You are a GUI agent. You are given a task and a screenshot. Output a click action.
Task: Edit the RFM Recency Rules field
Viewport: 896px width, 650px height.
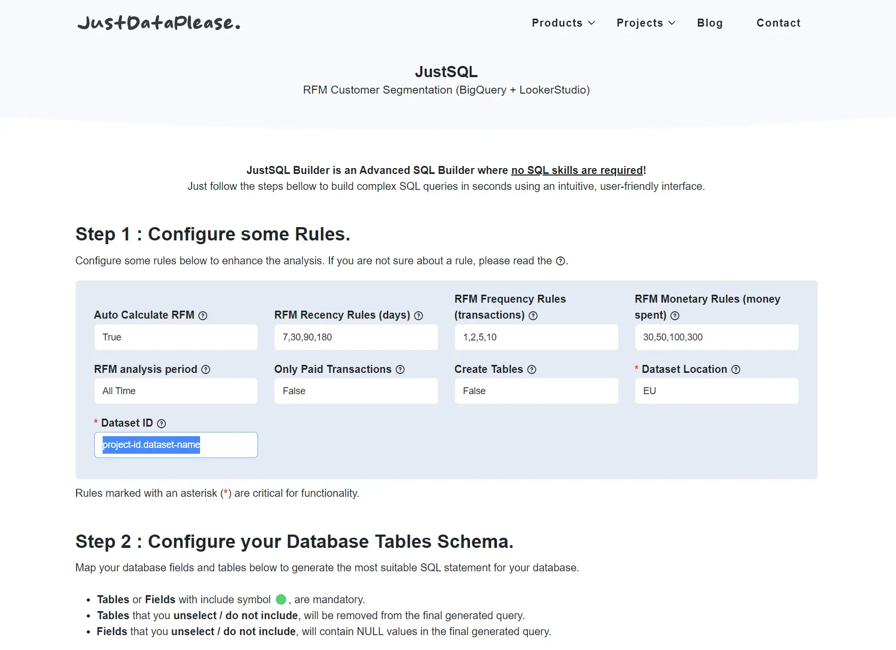point(356,337)
